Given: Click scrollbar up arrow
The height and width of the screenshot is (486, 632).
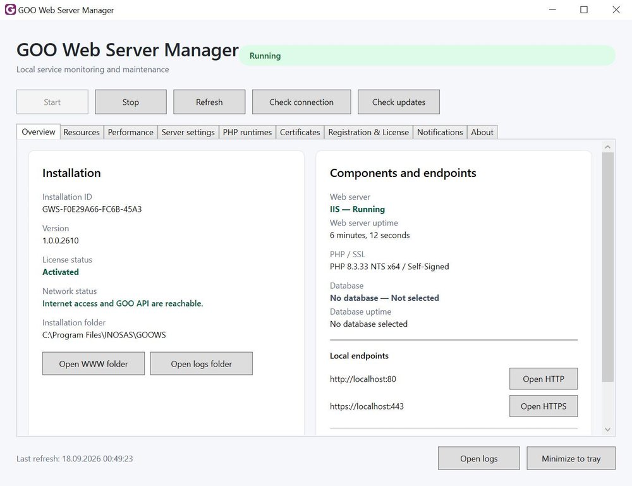Looking at the screenshot, I should coord(608,147).
